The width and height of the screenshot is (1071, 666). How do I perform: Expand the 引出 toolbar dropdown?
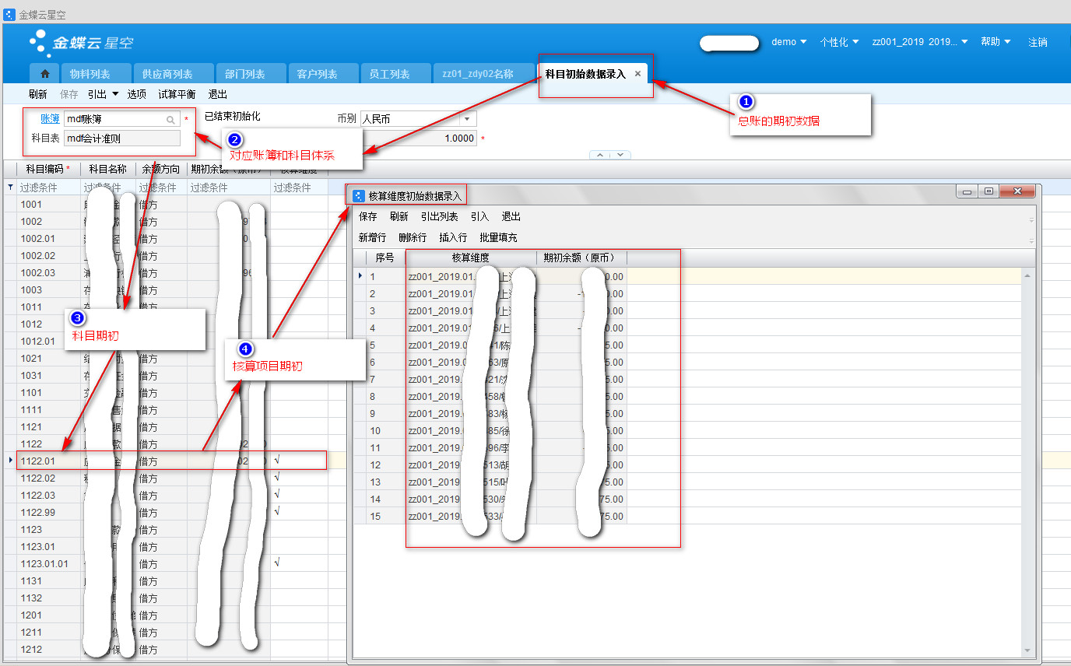115,94
